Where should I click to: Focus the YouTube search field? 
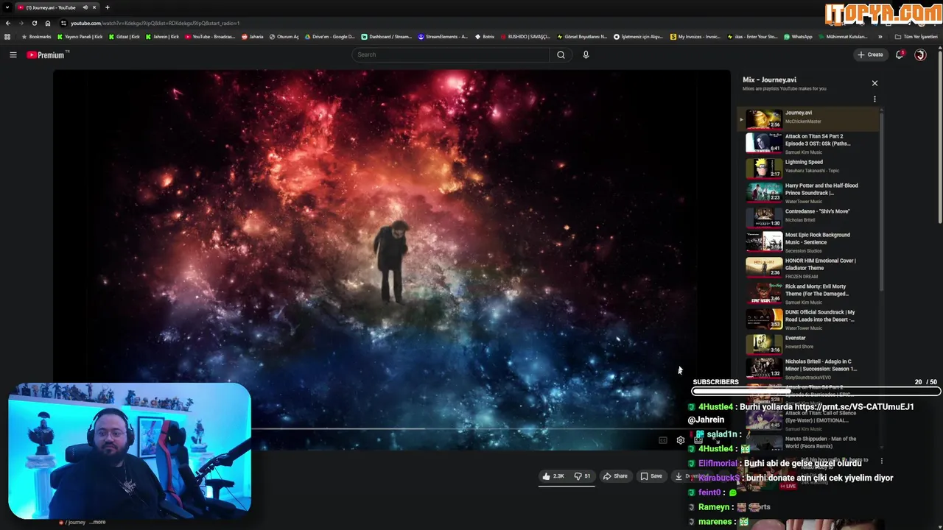point(451,54)
